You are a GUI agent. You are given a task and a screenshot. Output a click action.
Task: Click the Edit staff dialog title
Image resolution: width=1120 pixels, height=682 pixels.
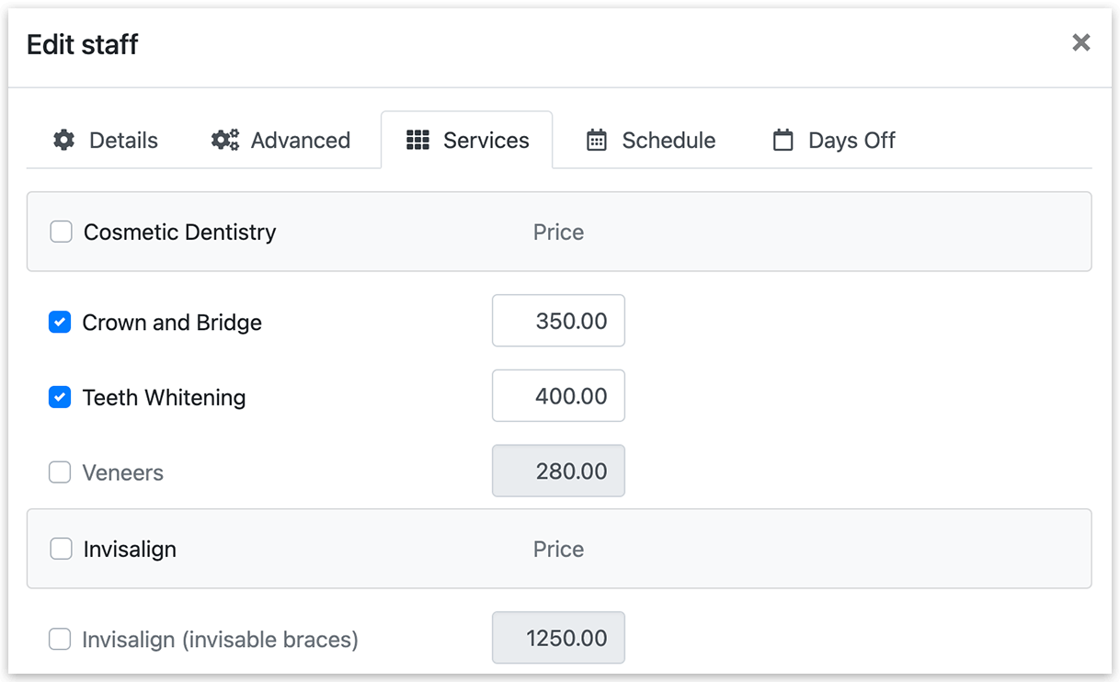click(83, 44)
